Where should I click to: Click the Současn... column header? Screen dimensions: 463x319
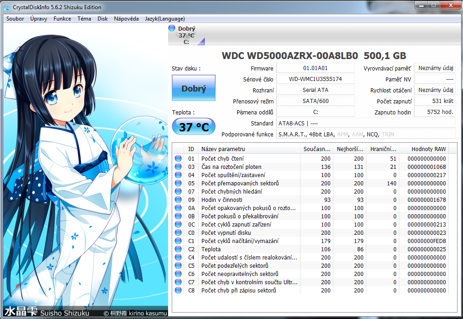(x=317, y=149)
